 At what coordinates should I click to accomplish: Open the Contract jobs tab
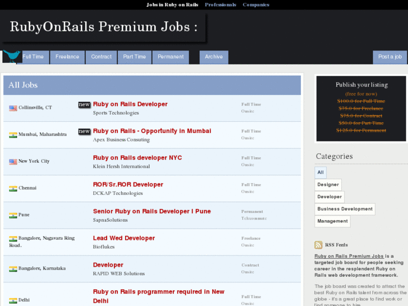click(101, 57)
